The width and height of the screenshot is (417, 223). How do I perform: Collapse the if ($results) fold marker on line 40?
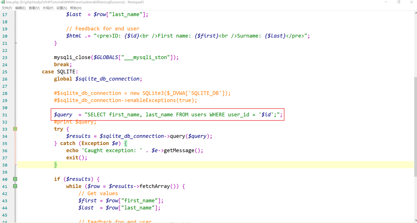coord(15,179)
